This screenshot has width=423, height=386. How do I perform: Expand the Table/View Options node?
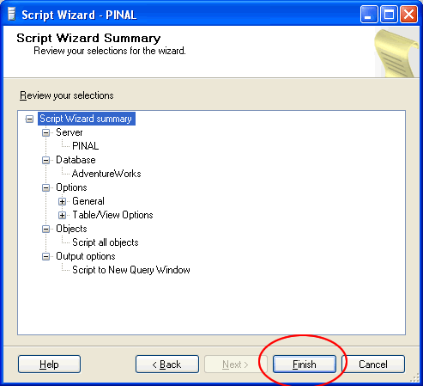[x=62, y=215]
